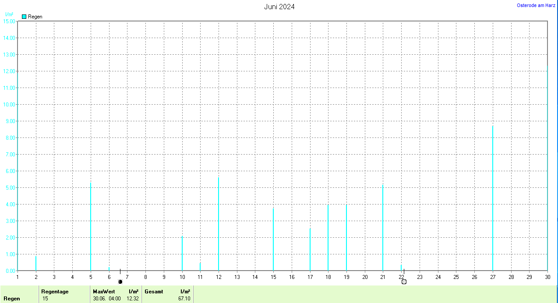Click the Regen legend label text
The width and height of the screenshot is (558, 303).
pos(35,17)
